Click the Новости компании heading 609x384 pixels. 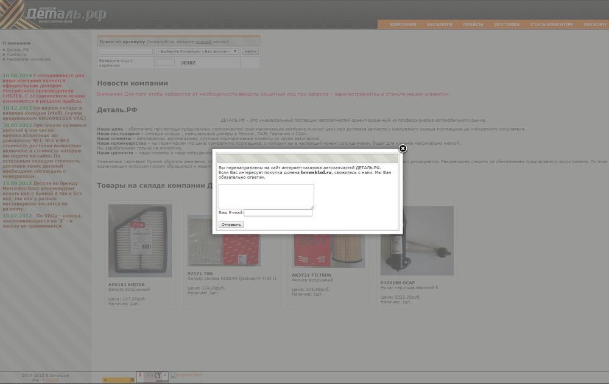click(132, 83)
